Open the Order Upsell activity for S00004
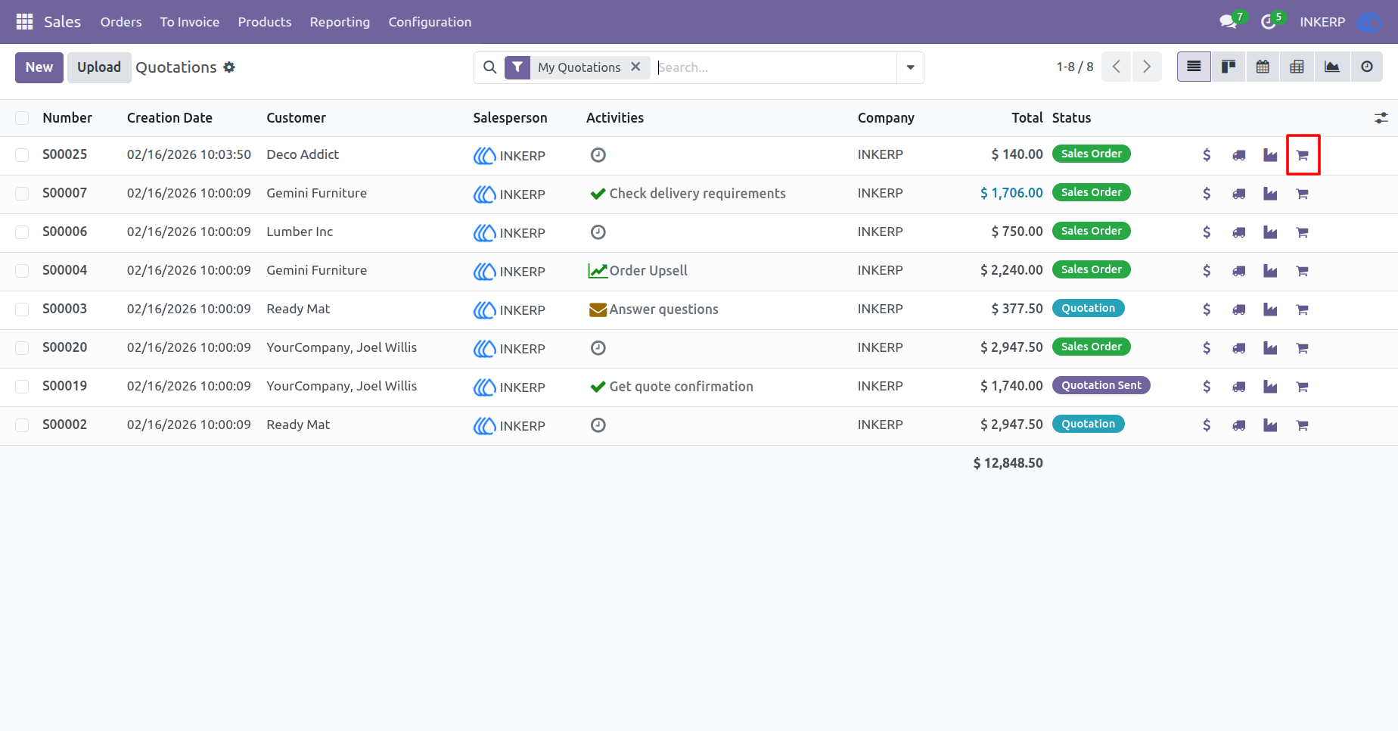This screenshot has height=731, width=1398. coord(638,271)
